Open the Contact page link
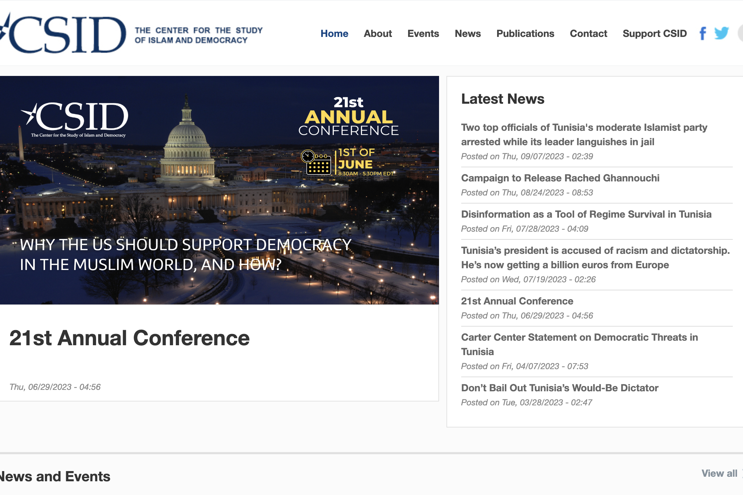743x495 pixels. (588, 34)
